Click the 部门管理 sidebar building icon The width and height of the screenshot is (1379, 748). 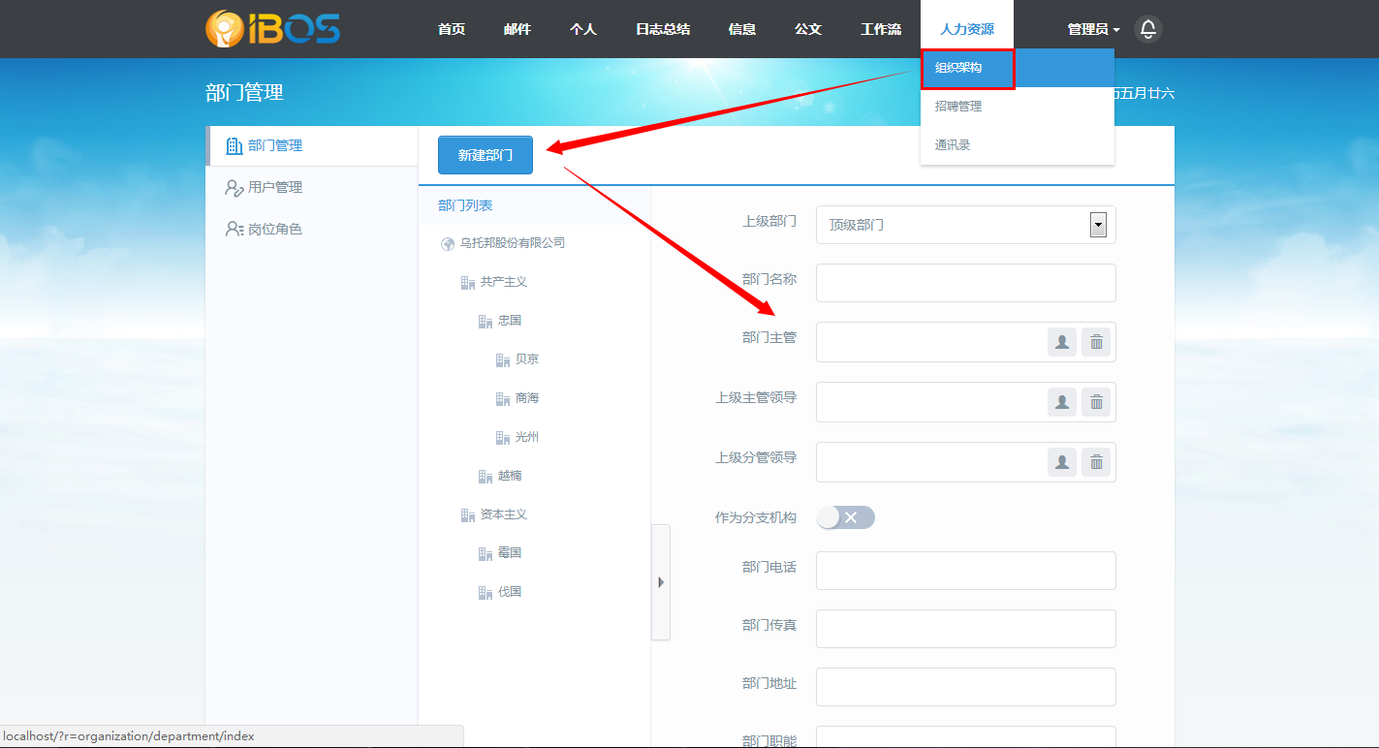(x=234, y=146)
